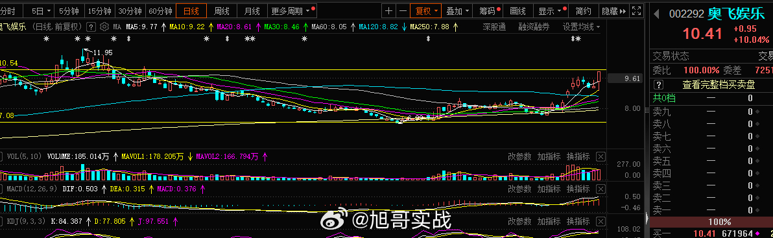773x238 pixels.
Task: Click the diamond beside 卖五 row
Action: tap(757, 161)
